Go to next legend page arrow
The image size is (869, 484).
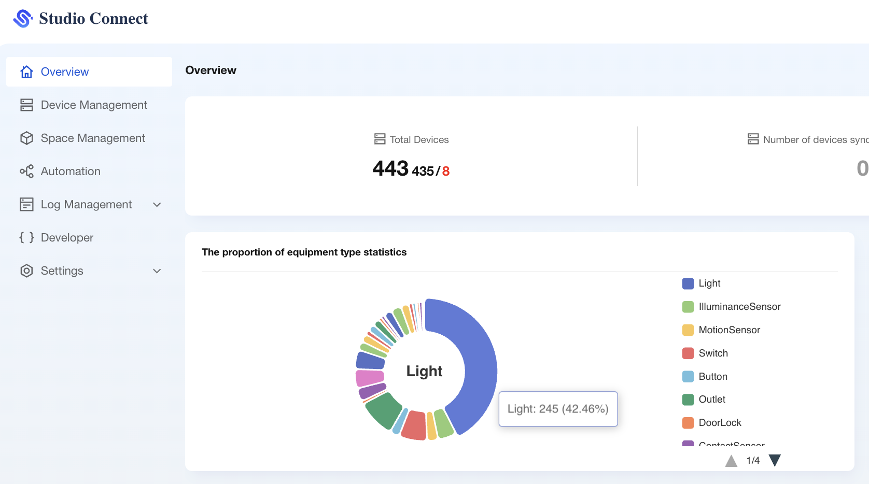pyautogui.click(x=775, y=460)
